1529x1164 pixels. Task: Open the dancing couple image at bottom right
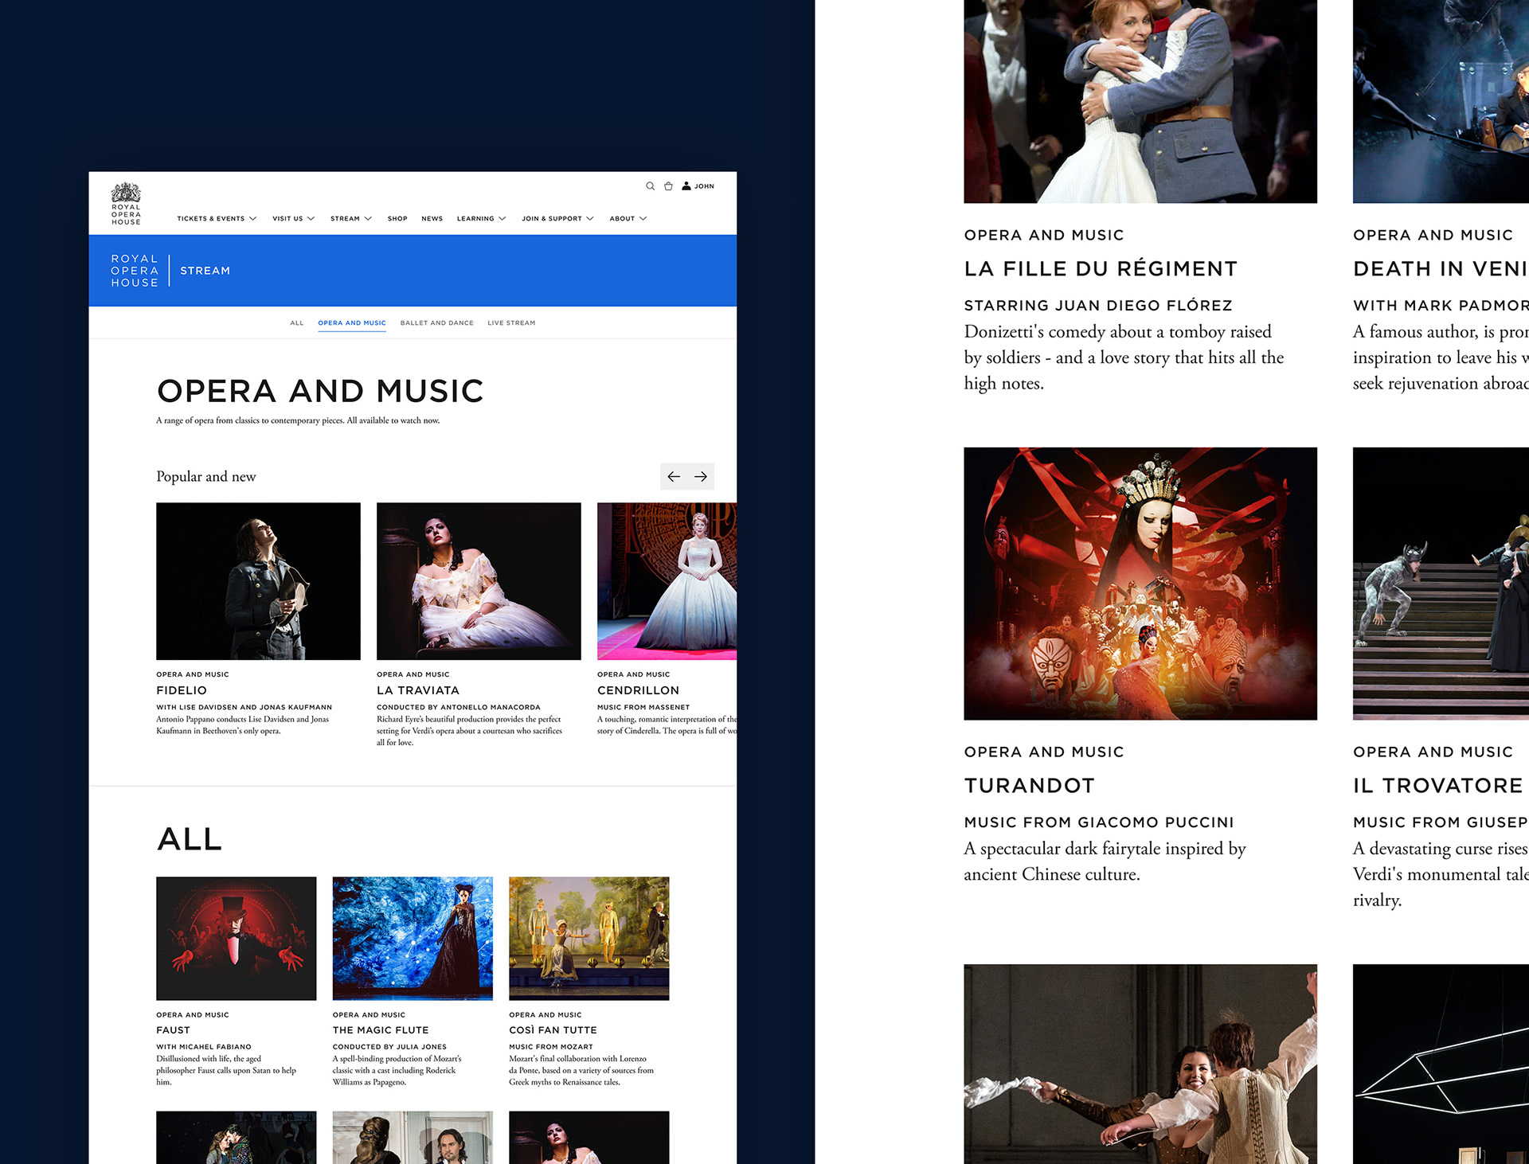click(1140, 1064)
